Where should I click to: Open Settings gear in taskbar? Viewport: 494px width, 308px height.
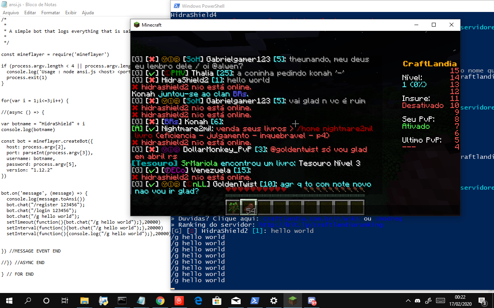click(273, 301)
